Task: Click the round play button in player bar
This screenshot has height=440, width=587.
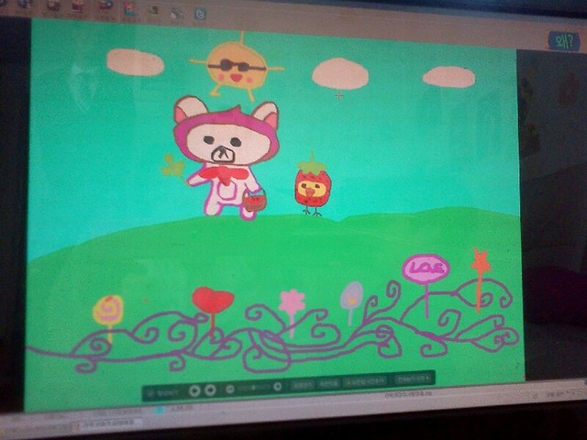Action: click(194, 391)
